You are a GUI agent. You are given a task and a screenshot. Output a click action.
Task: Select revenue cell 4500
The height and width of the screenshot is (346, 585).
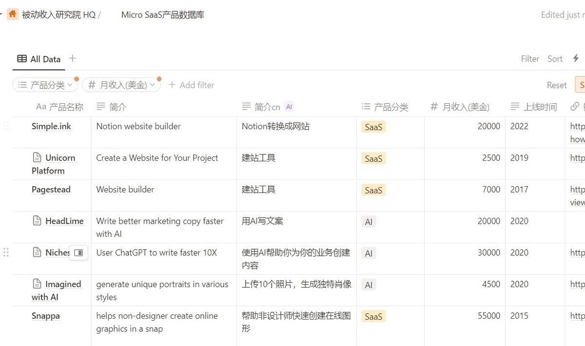coord(465,290)
